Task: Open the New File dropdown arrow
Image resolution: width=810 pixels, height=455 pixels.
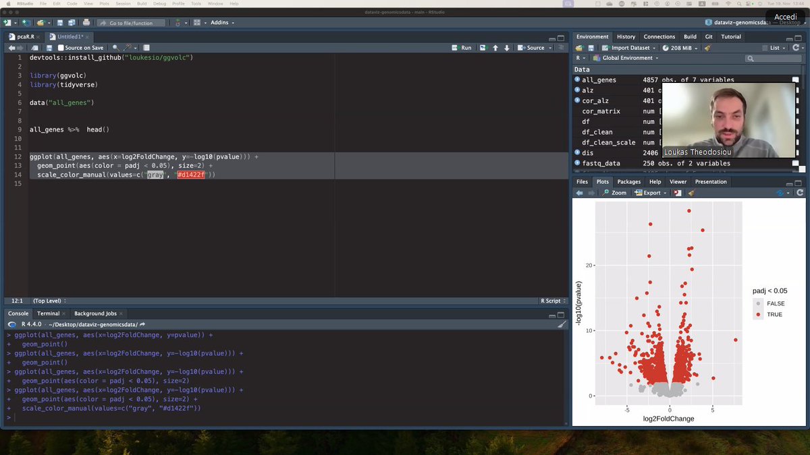Action: (x=14, y=23)
